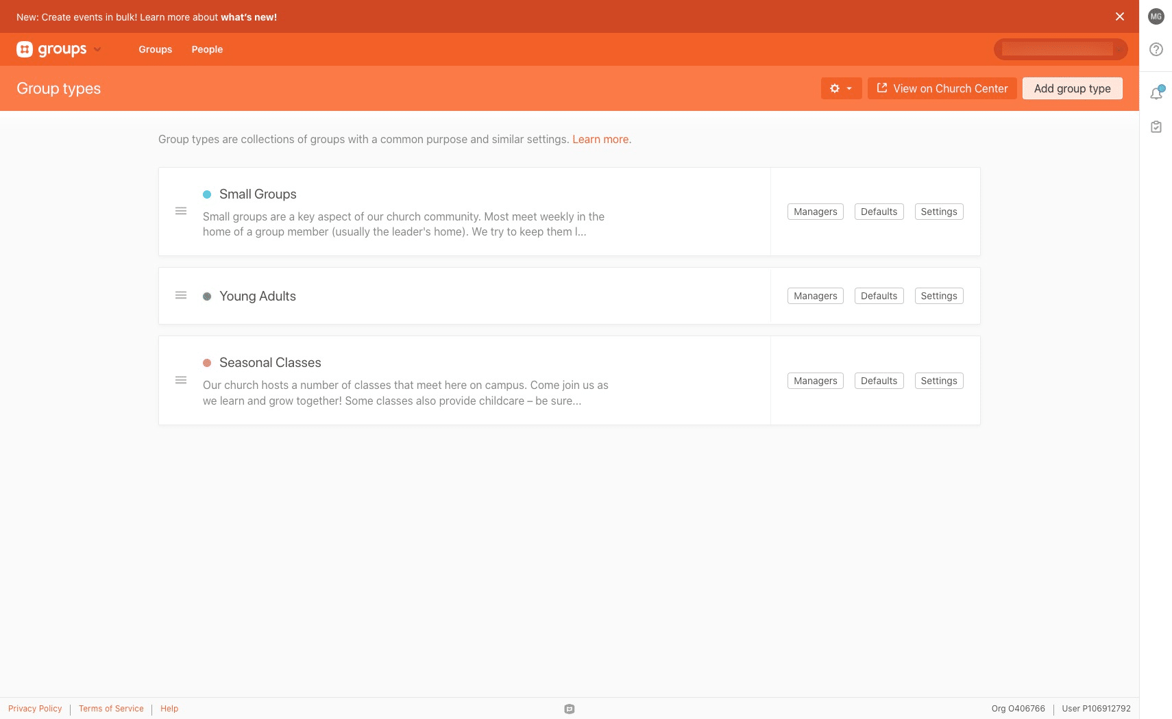
Task: Follow the what's new! link in the banner
Action: 249,17
